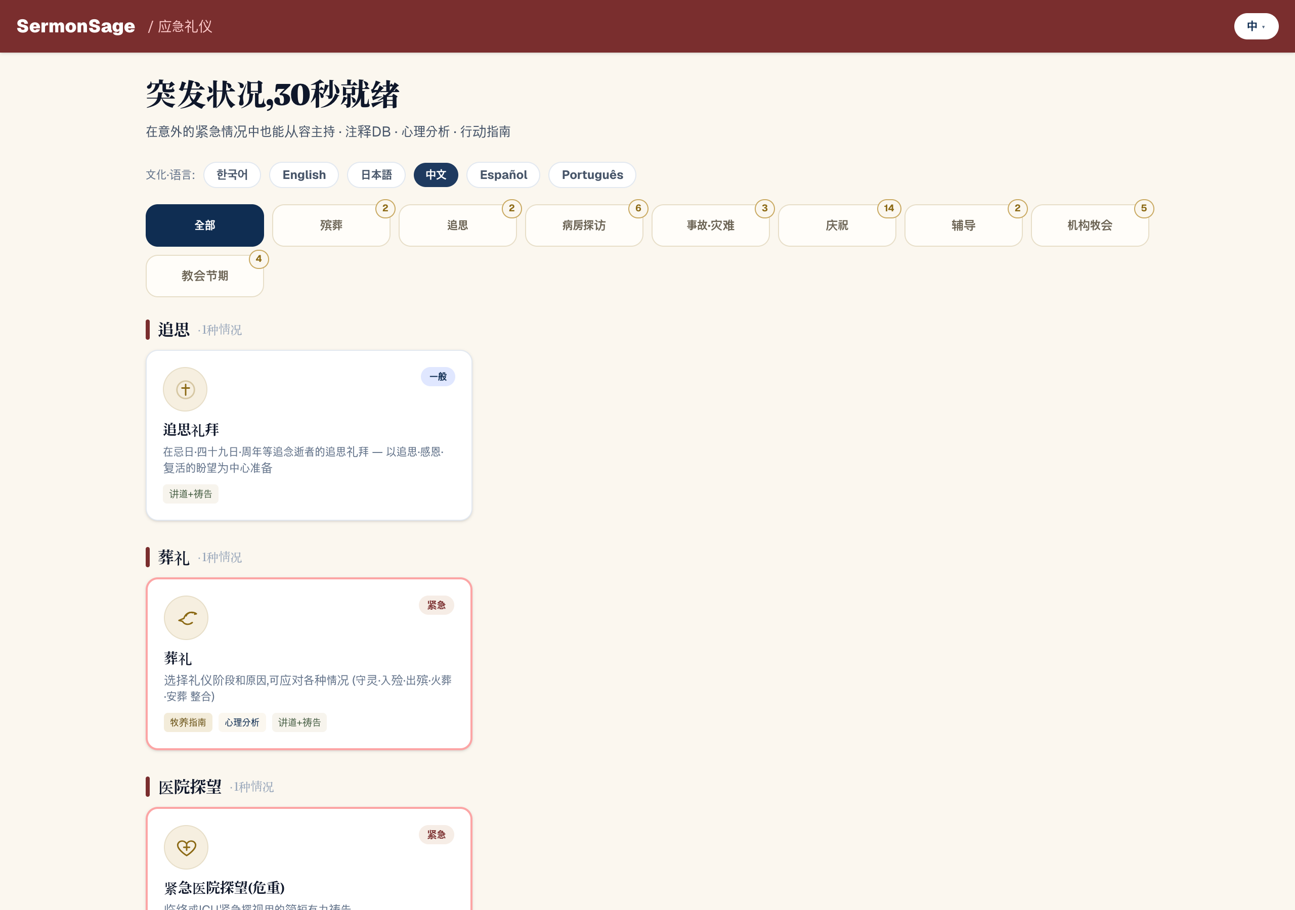
Task: Select the 日本語 language option
Action: 376,175
